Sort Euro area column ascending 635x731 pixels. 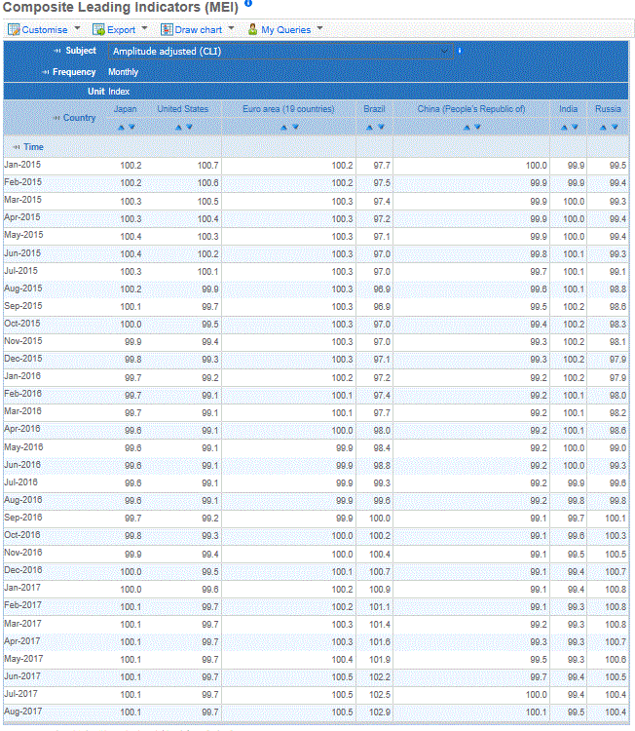[x=283, y=127]
